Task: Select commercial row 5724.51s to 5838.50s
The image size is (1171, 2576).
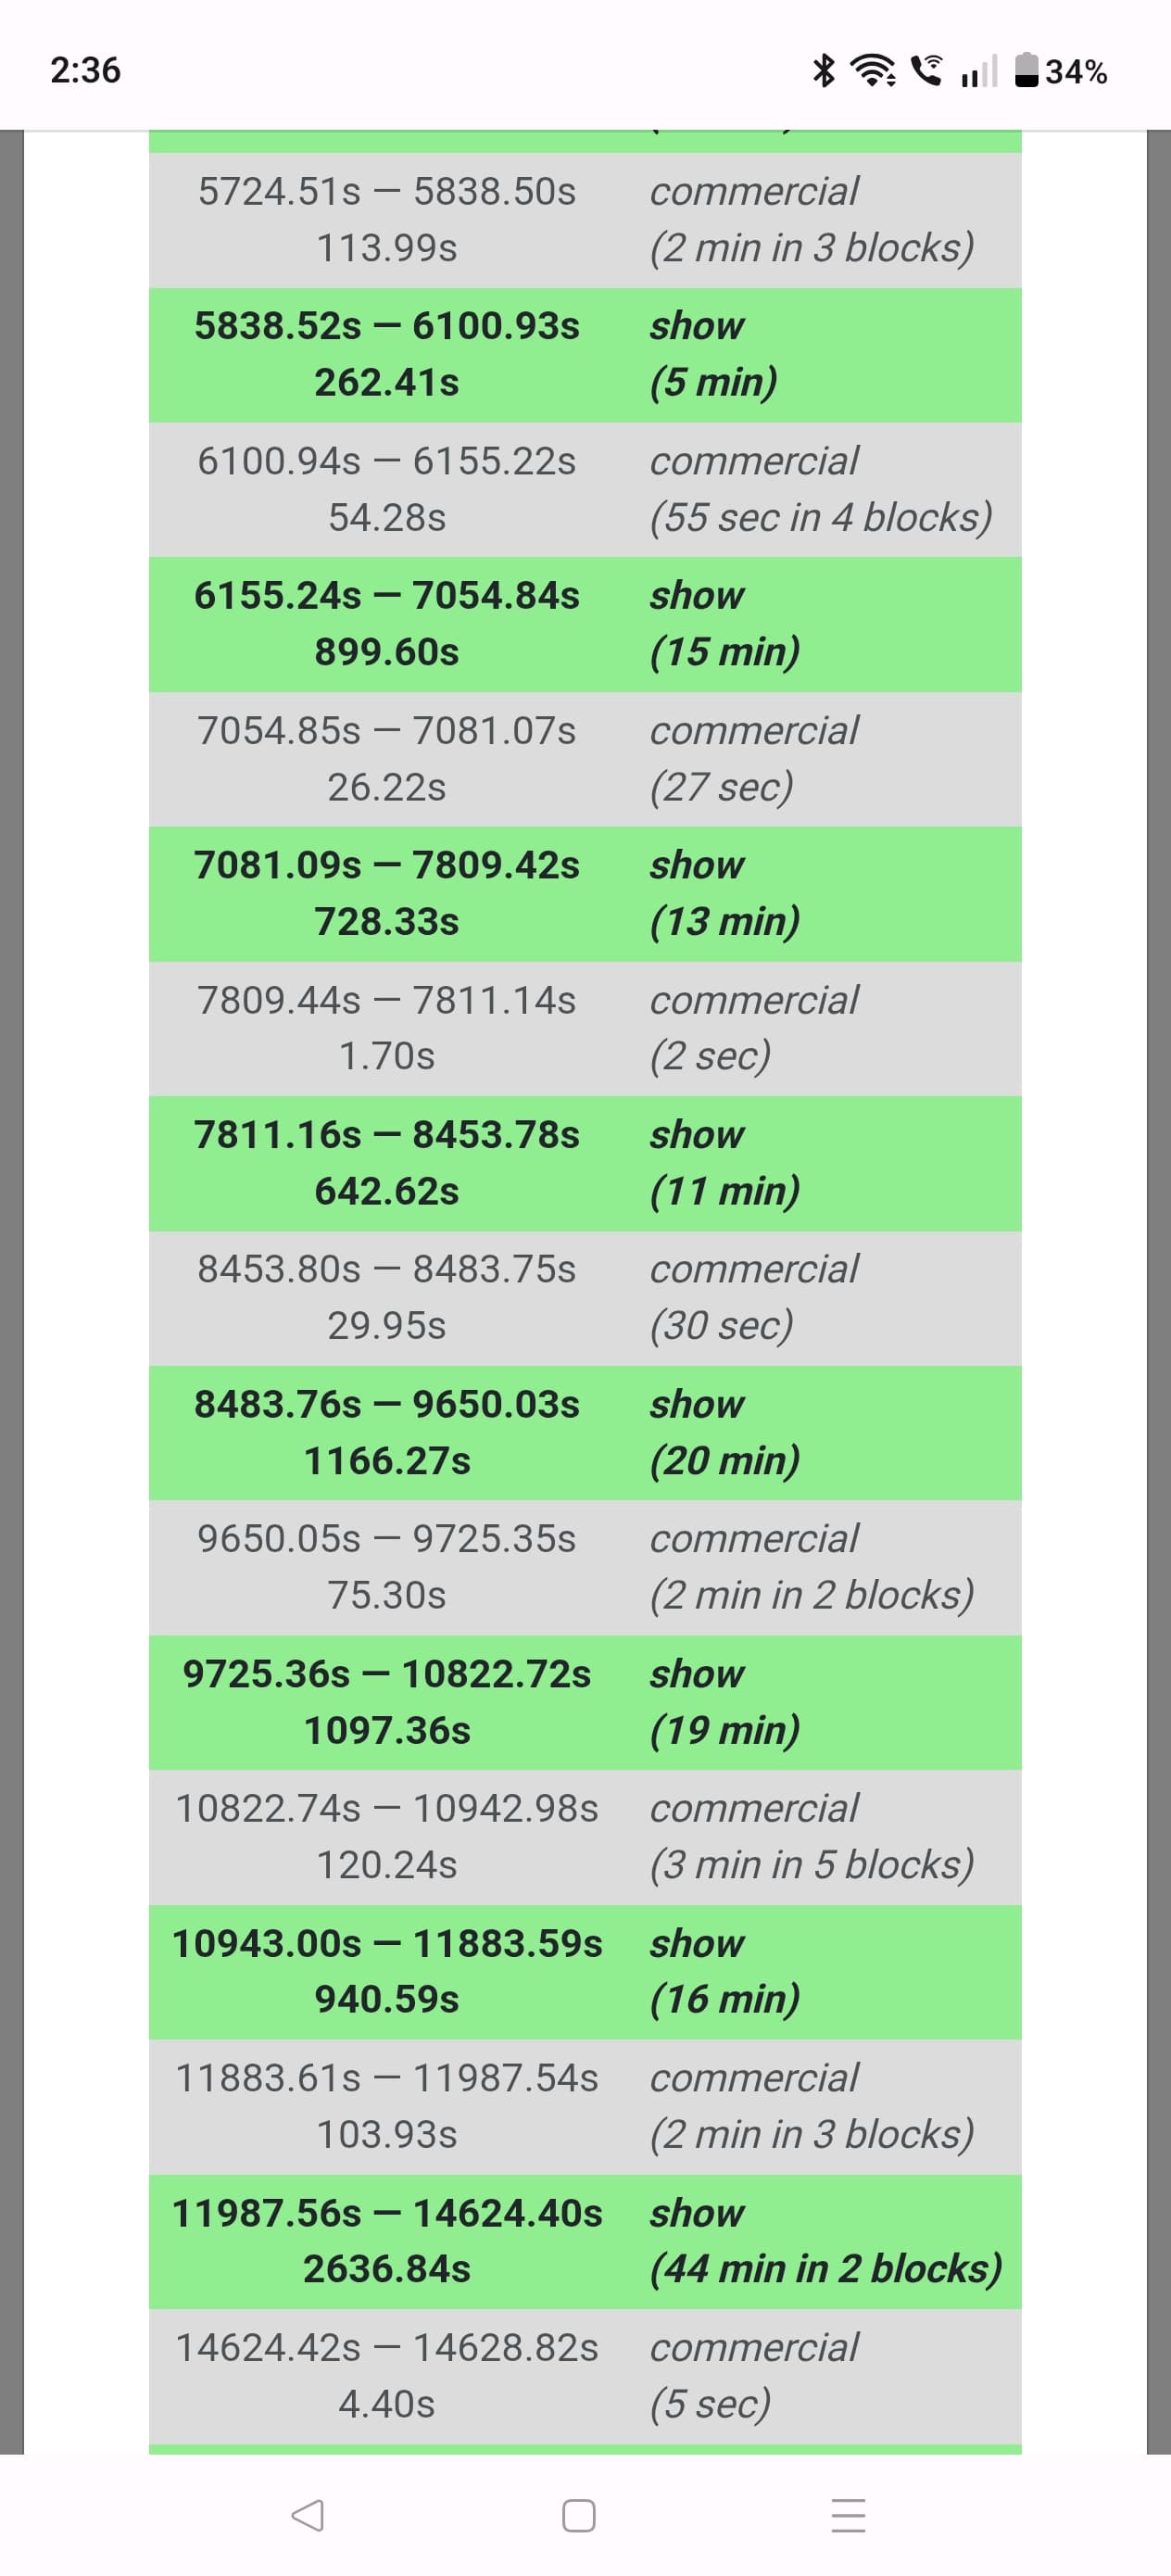Action: coord(585,220)
